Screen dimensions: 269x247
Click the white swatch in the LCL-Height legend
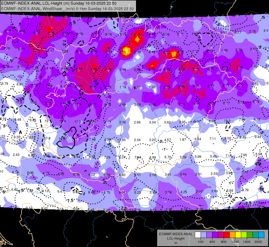coord(198,235)
